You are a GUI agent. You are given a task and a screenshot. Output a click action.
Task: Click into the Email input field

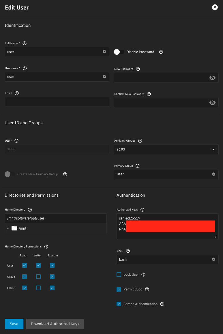pyautogui.click(x=57, y=102)
